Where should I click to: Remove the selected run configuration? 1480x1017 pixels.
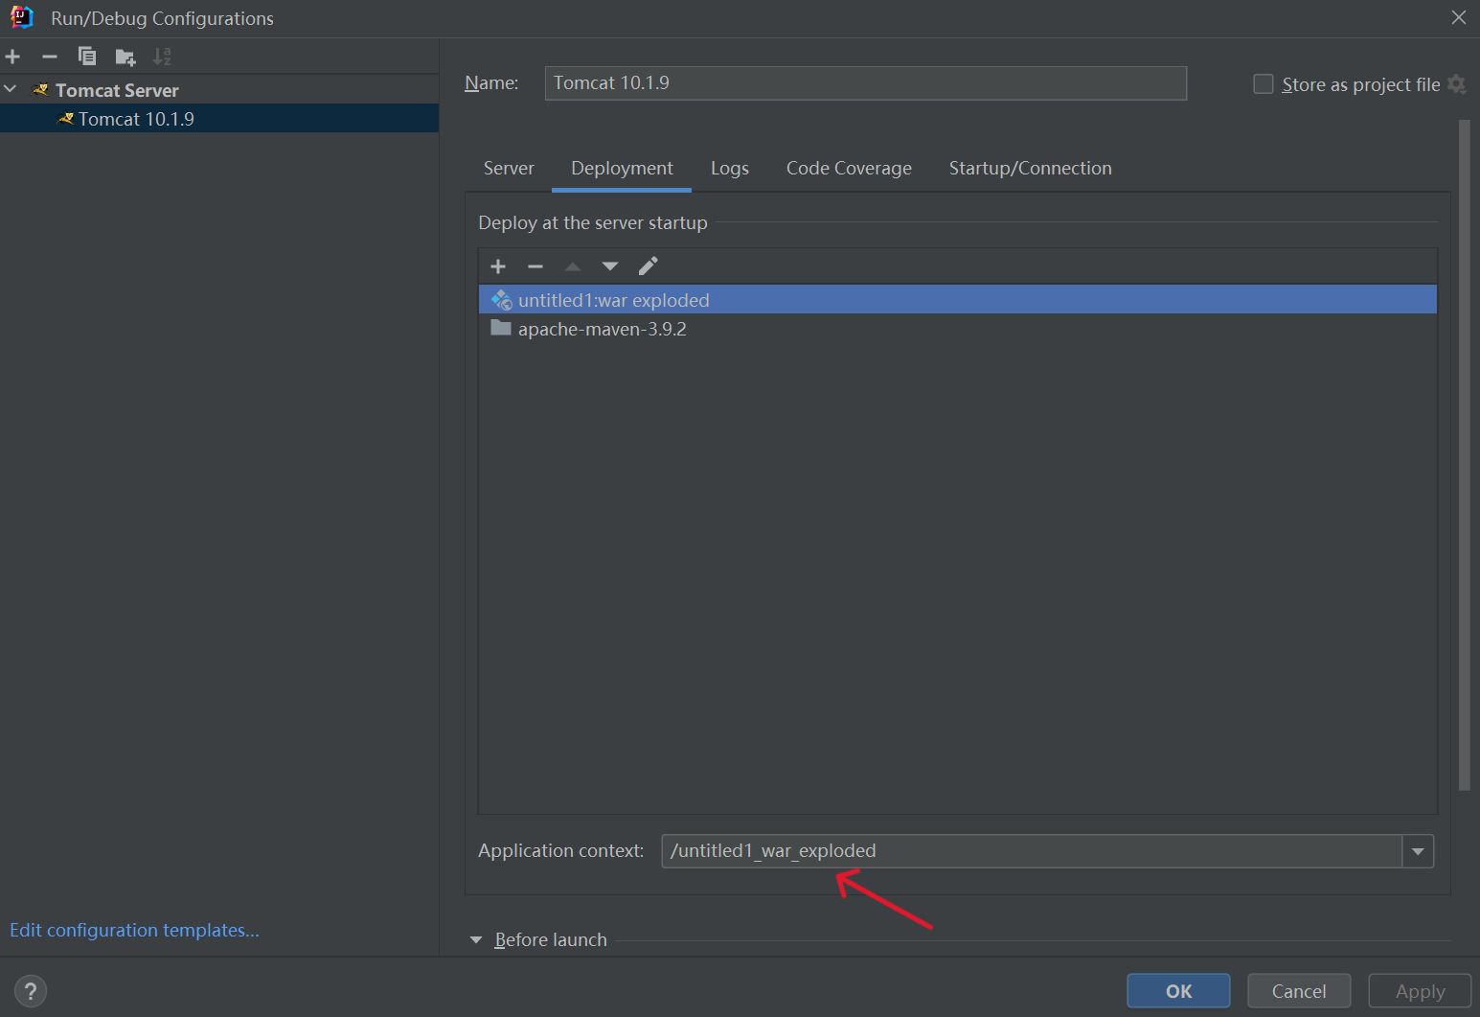[x=50, y=57]
